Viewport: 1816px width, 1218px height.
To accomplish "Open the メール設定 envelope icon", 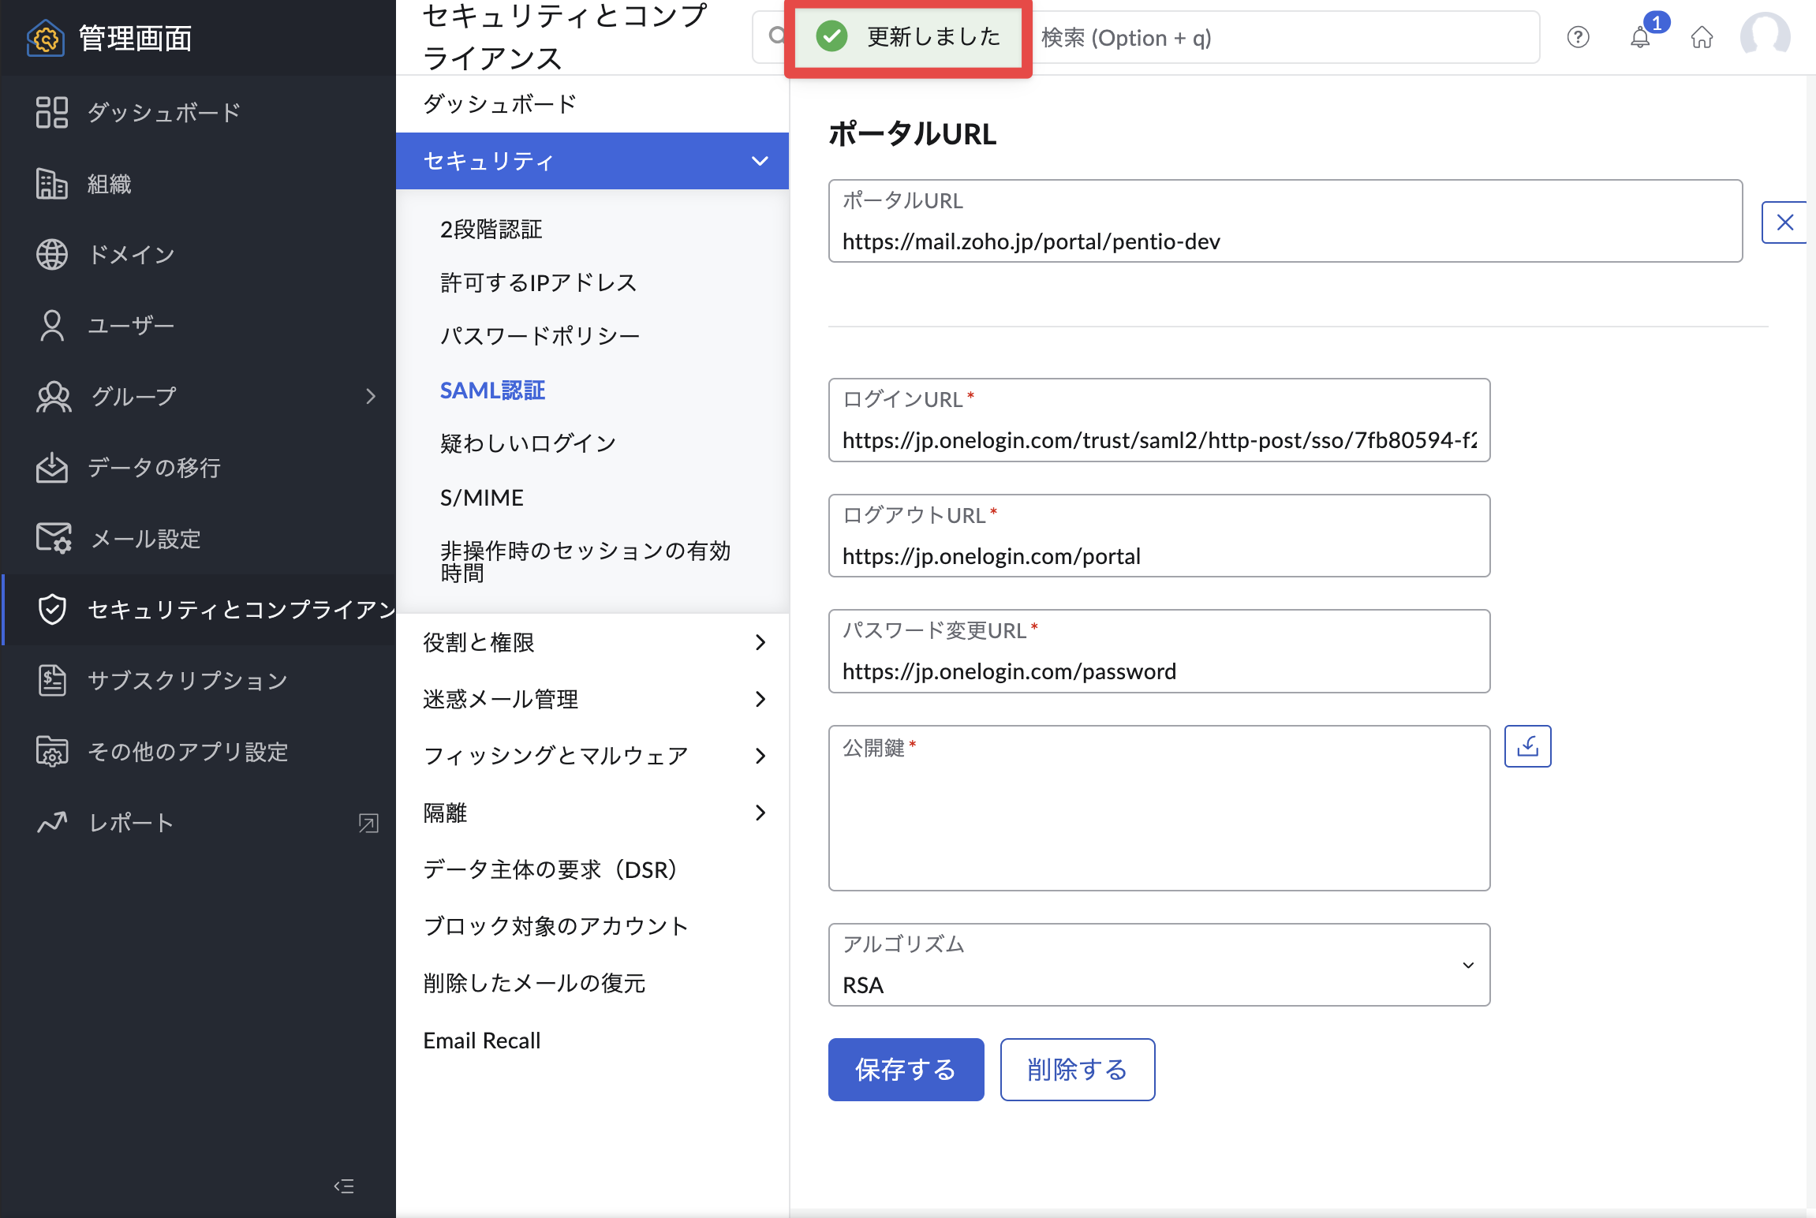I will (x=54, y=538).
